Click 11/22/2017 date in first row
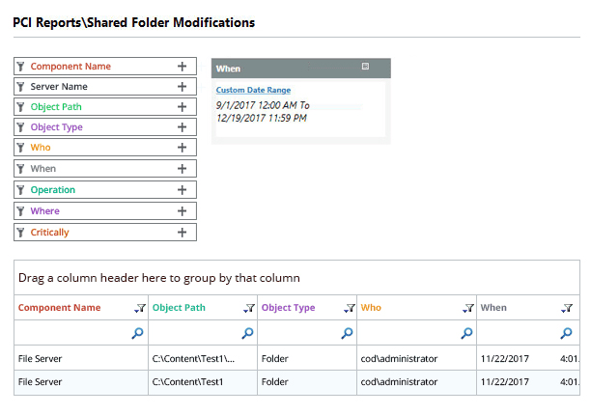This screenshot has width=591, height=415. [505, 359]
